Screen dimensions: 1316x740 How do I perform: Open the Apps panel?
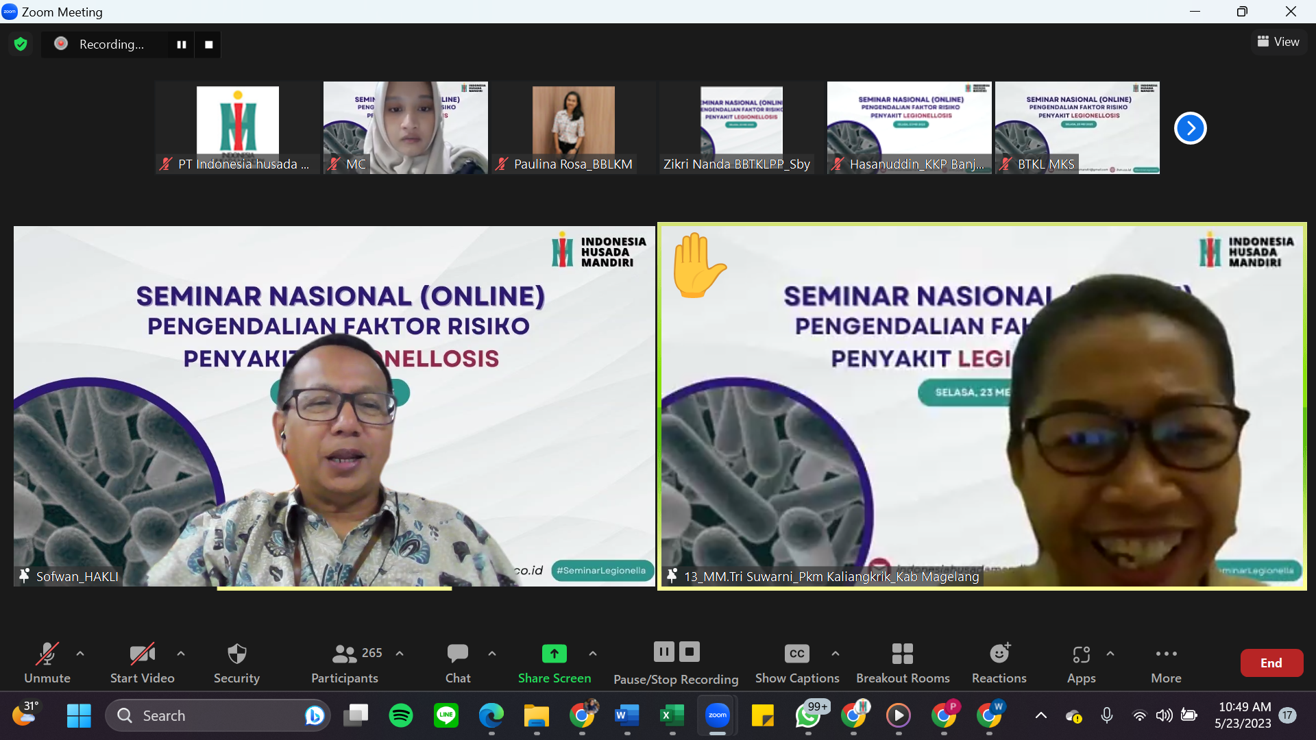pos(1081,663)
